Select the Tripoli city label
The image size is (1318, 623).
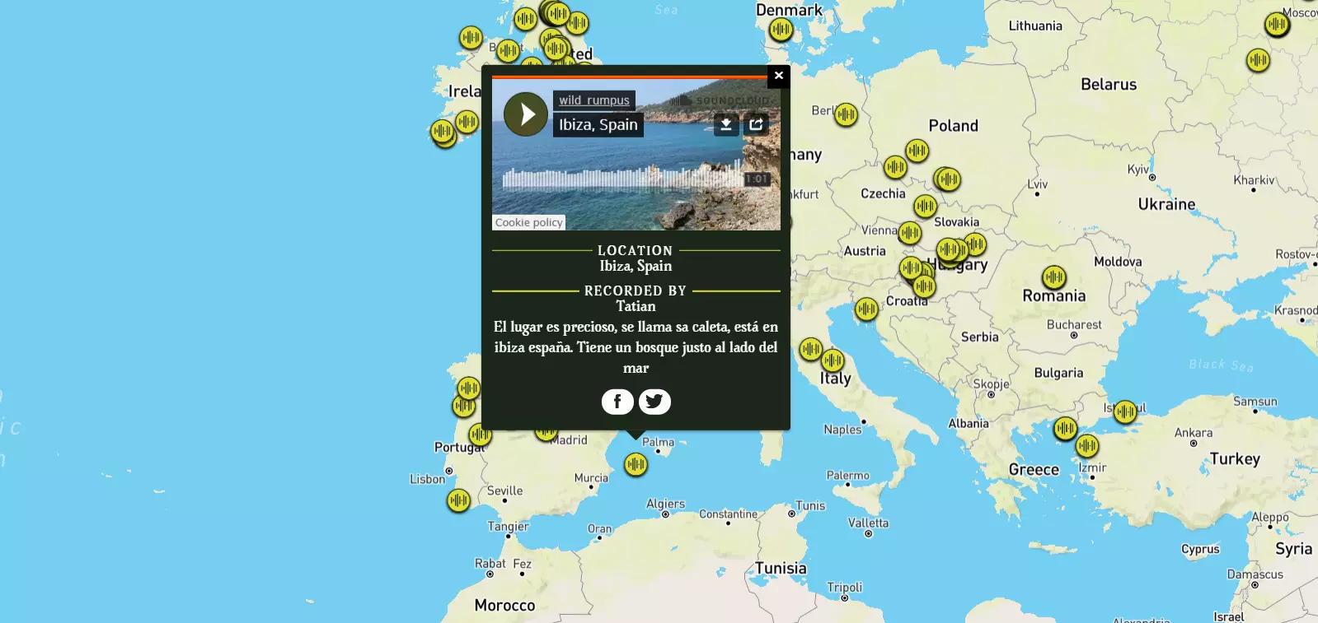click(x=845, y=587)
